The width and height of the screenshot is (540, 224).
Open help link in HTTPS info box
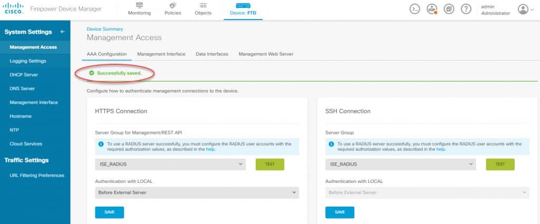(x=210, y=149)
